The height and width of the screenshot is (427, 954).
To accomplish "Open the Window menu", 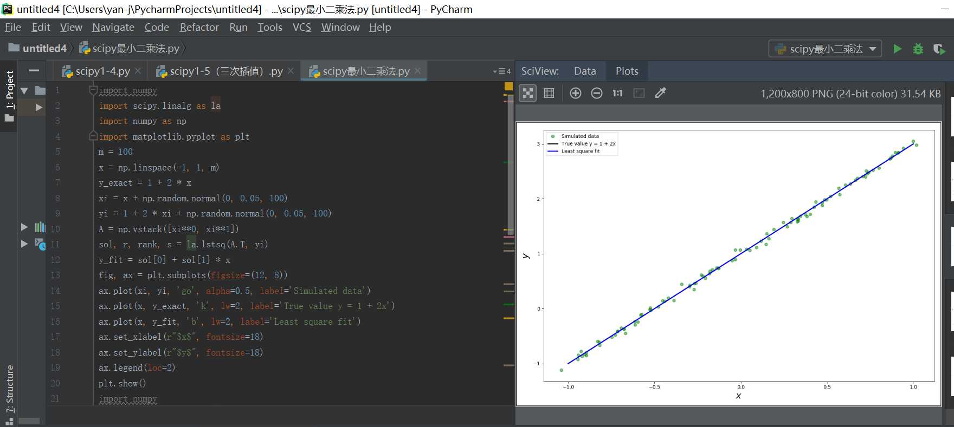I will coord(340,27).
